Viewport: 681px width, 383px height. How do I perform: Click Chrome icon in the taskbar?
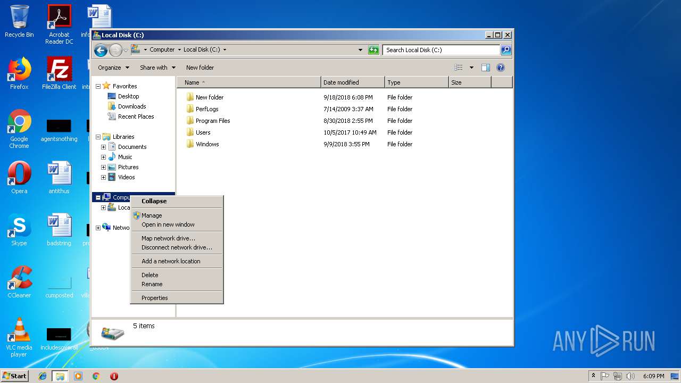96,376
